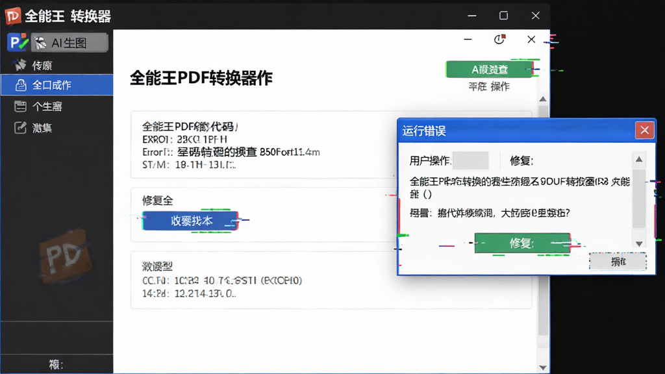The image size is (665, 374).
Task: Click the main panel scrollbar down arrow
Action: coord(543,368)
